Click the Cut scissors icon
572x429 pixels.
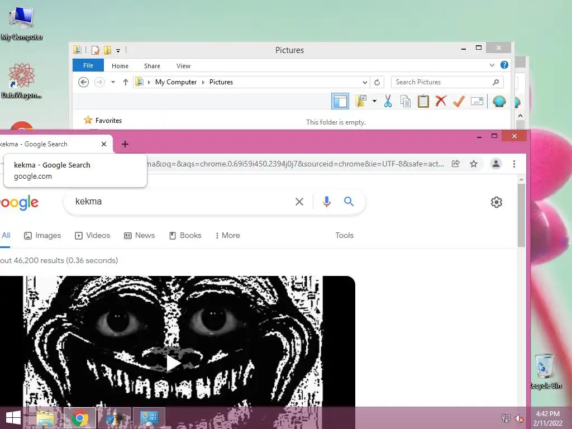(388, 101)
